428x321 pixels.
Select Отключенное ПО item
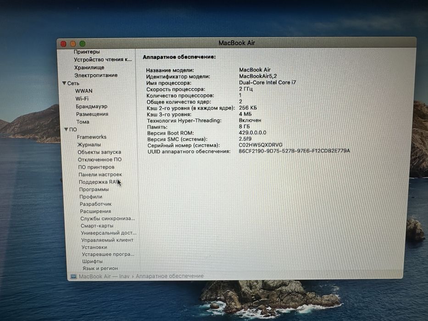(x=100, y=160)
